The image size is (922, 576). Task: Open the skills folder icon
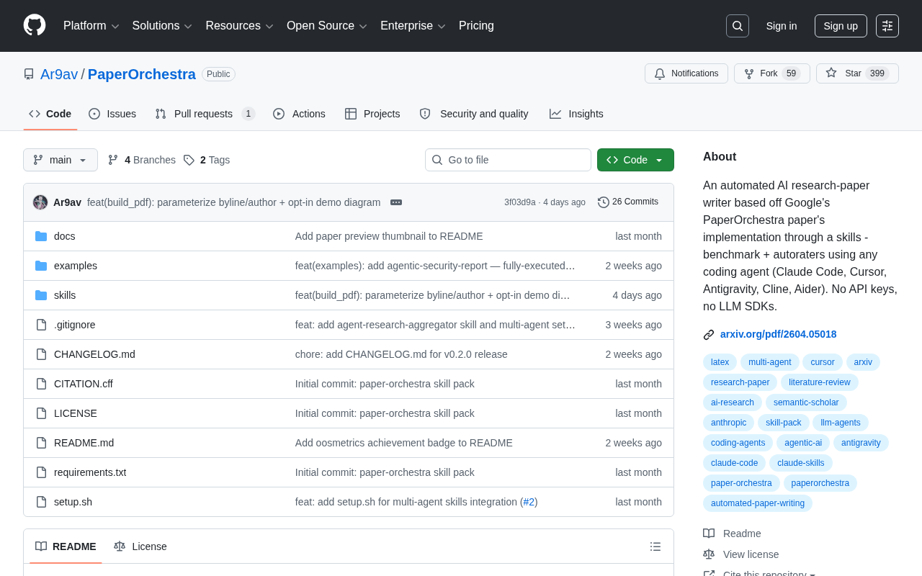pos(41,295)
